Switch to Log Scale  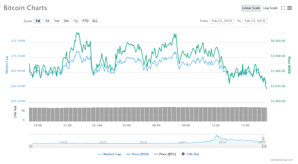(270, 8)
